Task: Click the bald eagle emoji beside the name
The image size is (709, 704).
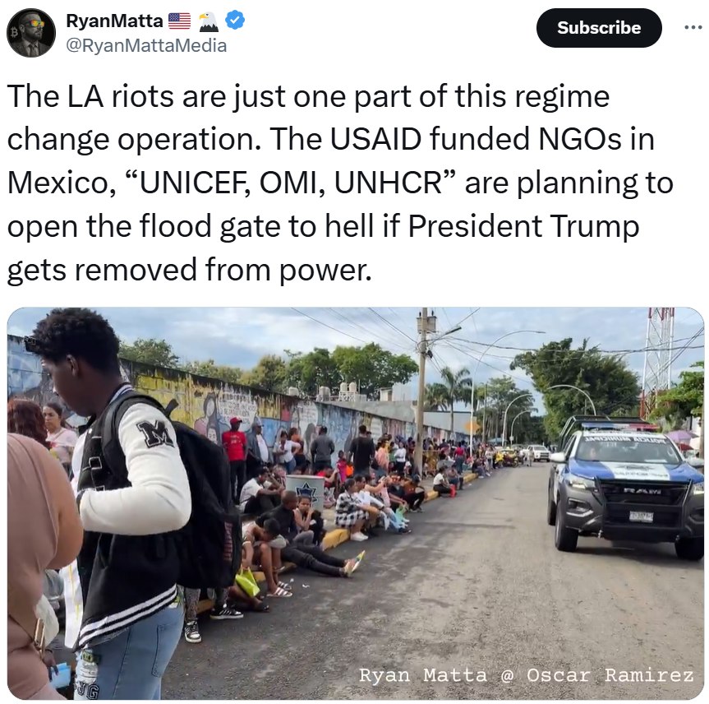Action: [x=209, y=21]
